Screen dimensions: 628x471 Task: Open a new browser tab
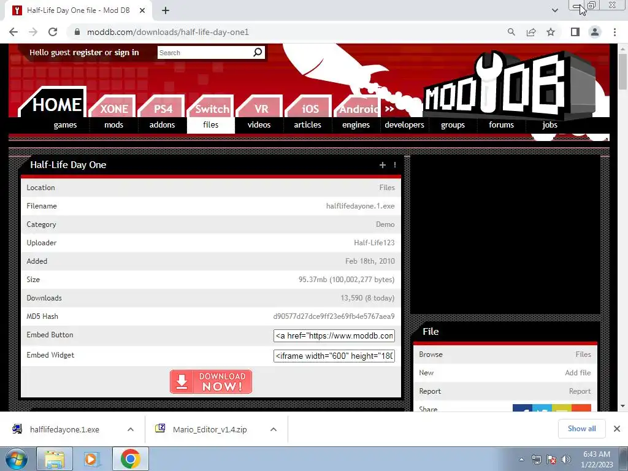click(166, 10)
